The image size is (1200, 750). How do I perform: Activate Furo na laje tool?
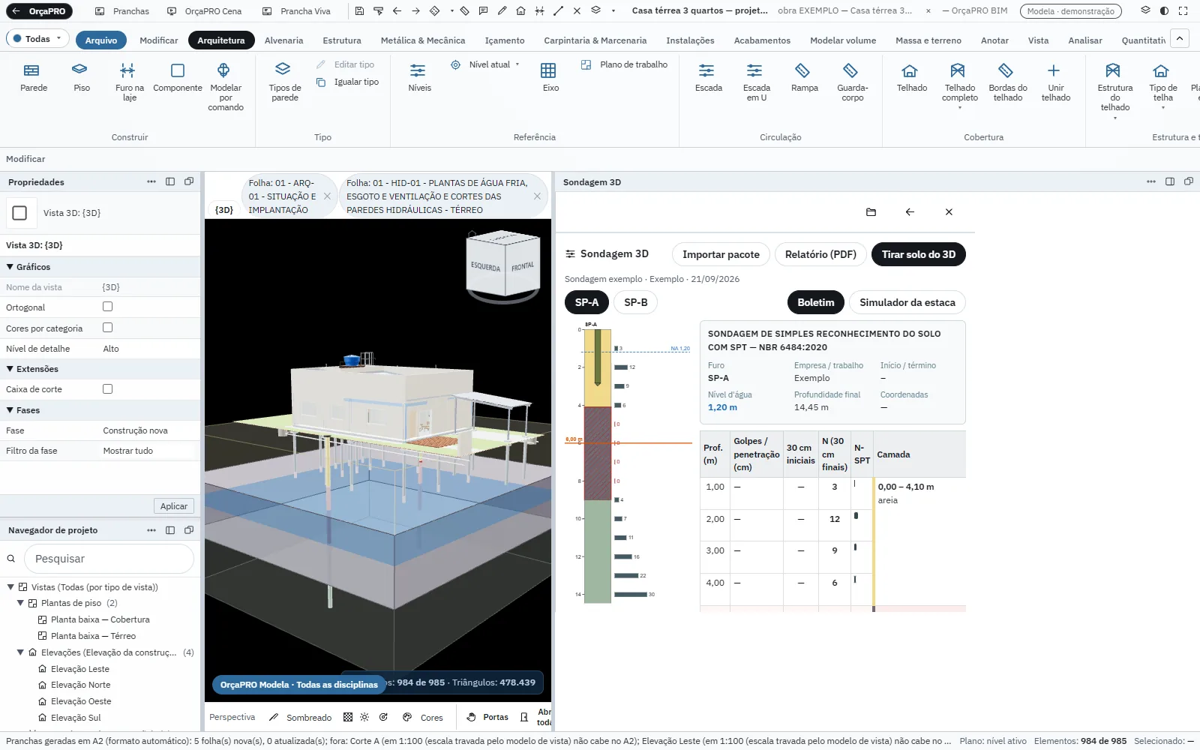(x=129, y=82)
